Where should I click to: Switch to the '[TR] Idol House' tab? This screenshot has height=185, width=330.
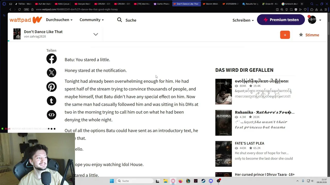[142, 4]
